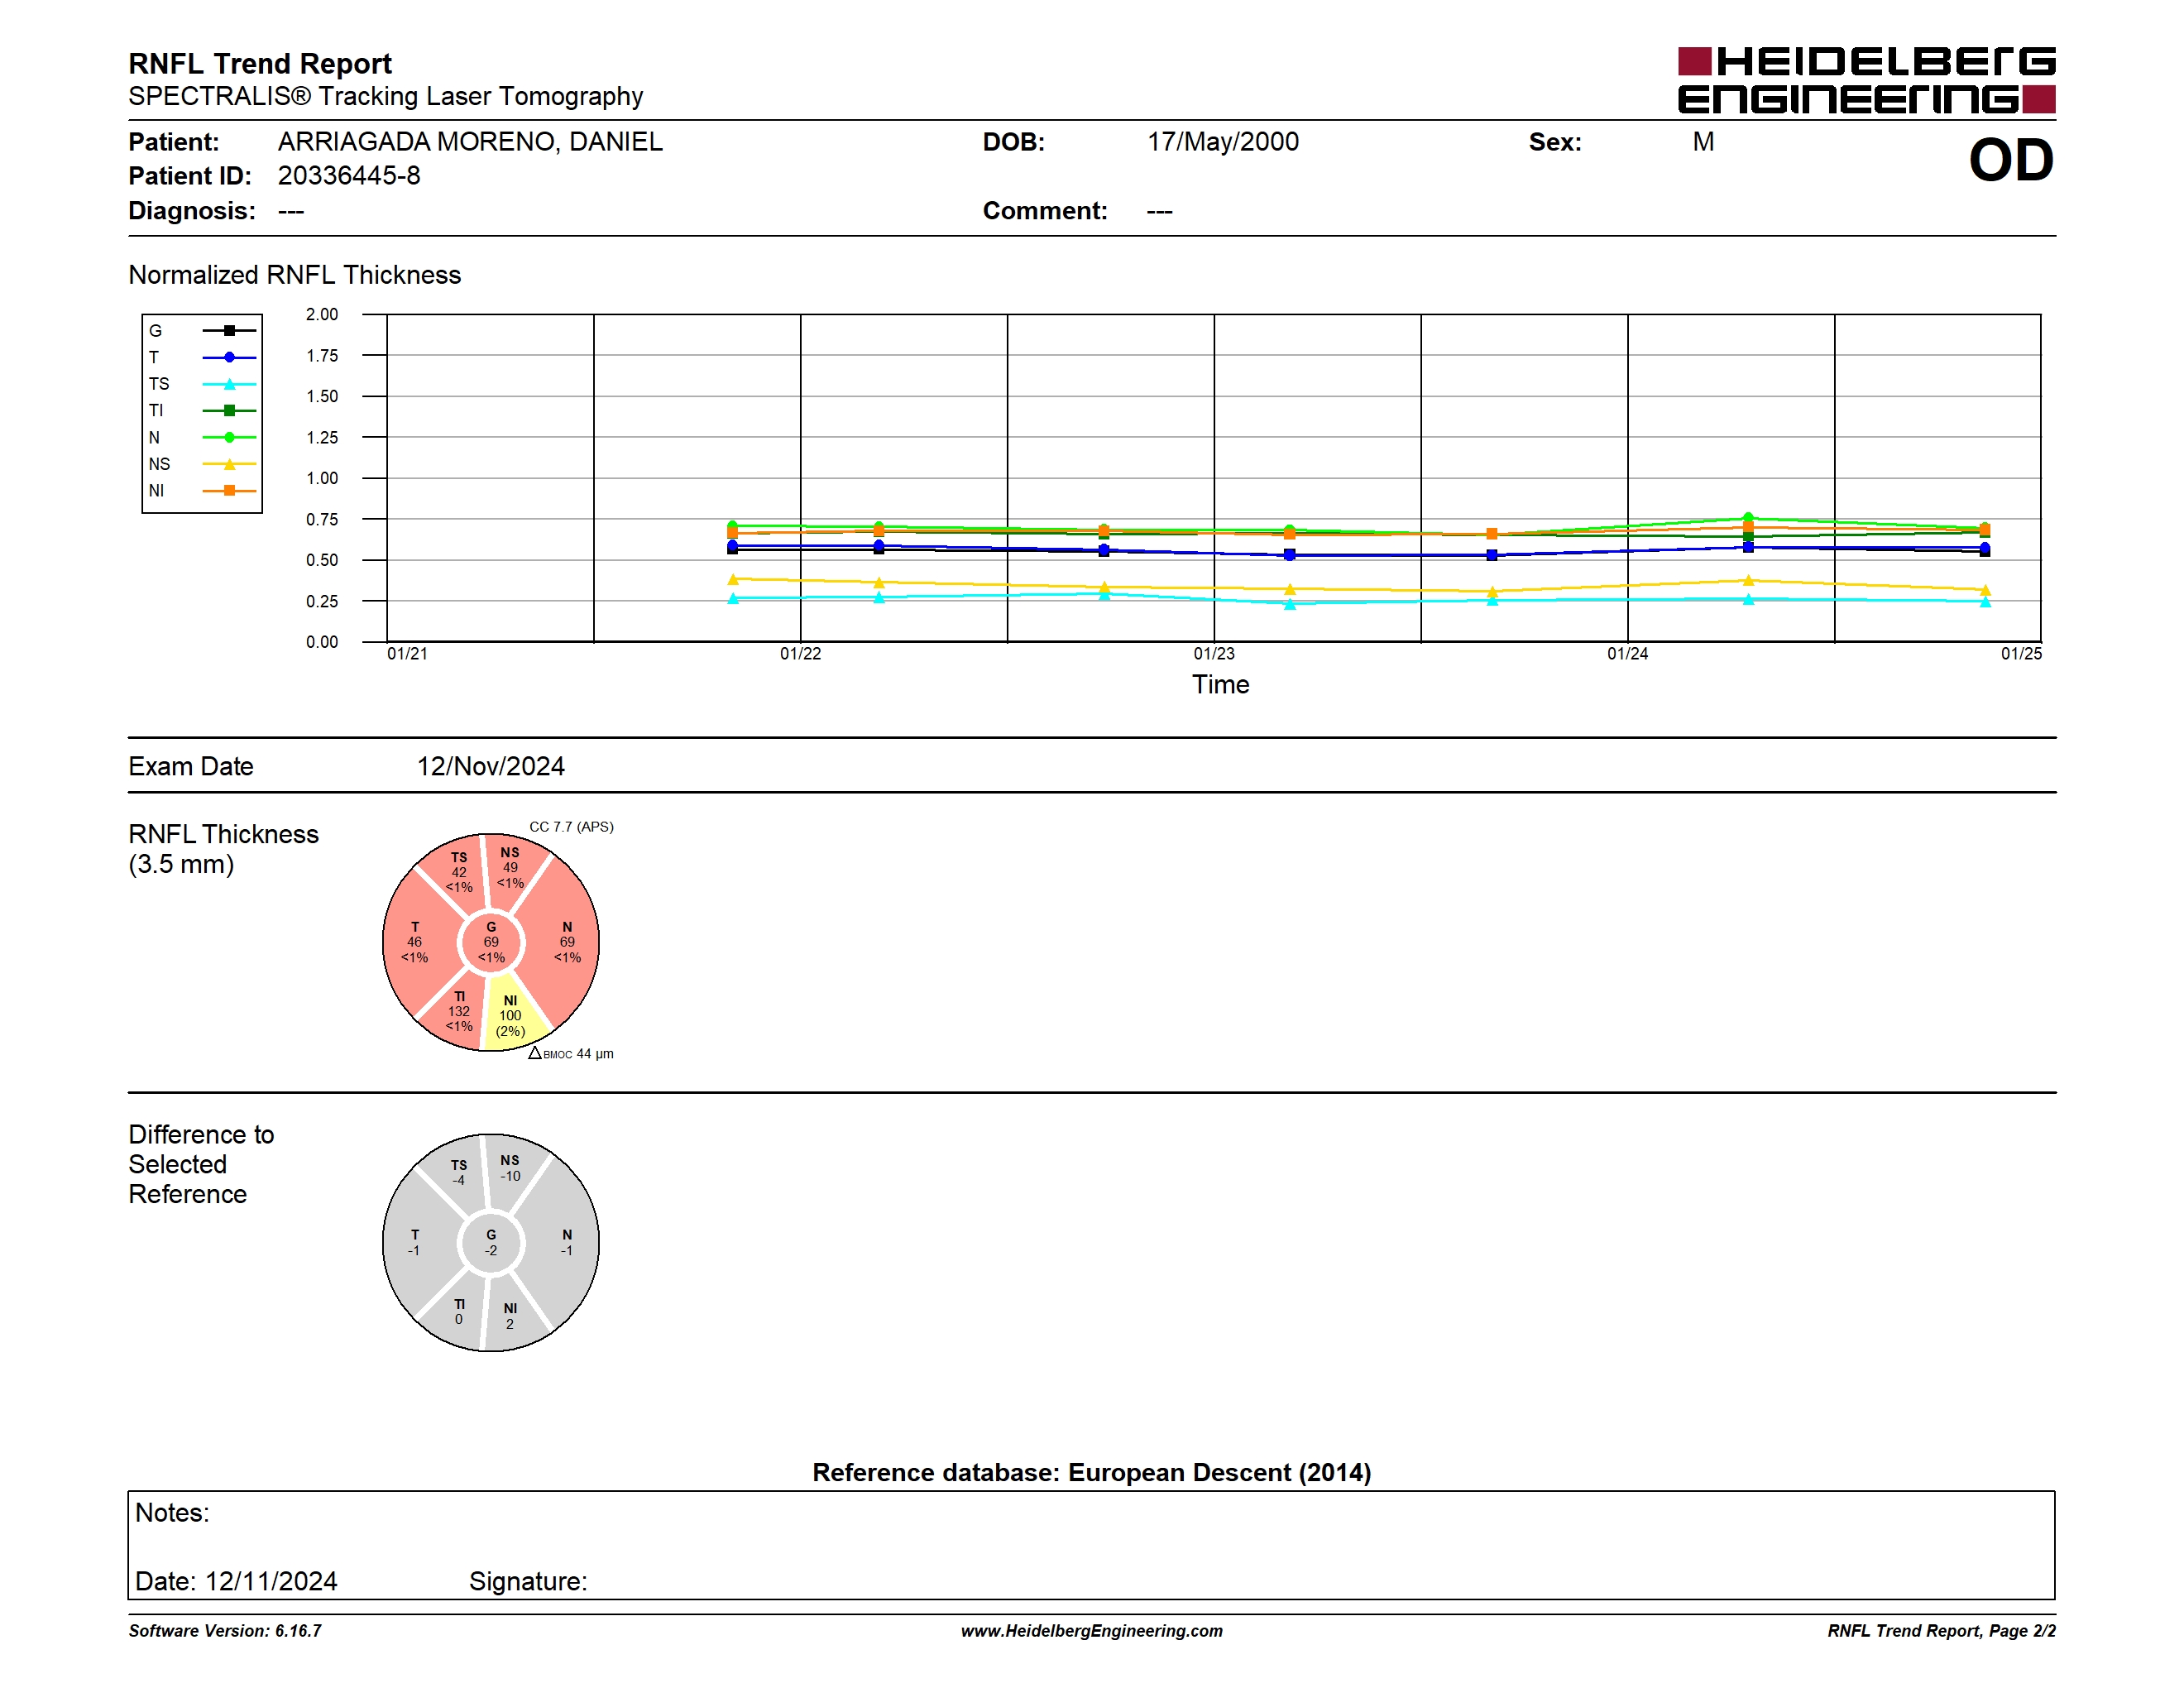Click the NI legend orange marker
This screenshot has width=2184, height=1688.
tap(229, 490)
